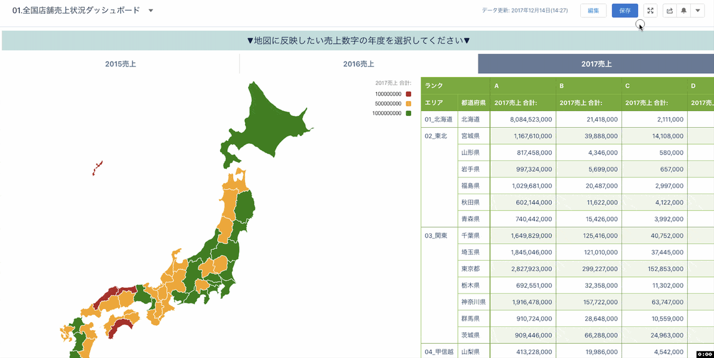Image resolution: width=714 pixels, height=358 pixels.
Task: Click the red 100000000 legend swatch
Action: point(409,94)
